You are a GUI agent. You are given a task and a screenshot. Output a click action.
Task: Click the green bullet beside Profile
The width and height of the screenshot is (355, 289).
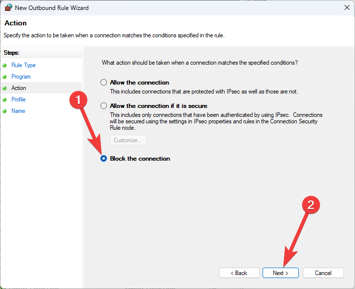(x=5, y=99)
